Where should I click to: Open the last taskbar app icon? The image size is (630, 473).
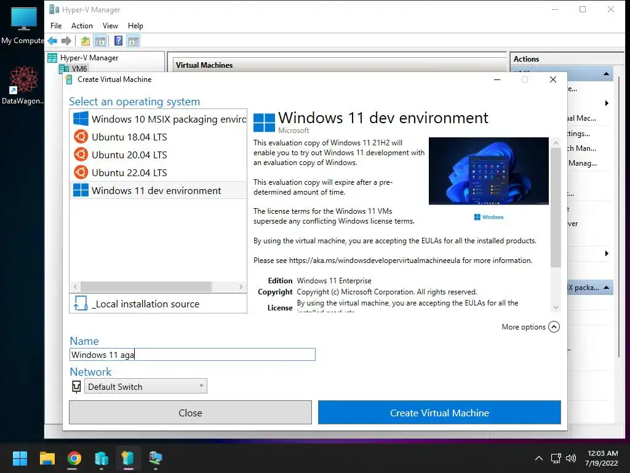coord(156,458)
